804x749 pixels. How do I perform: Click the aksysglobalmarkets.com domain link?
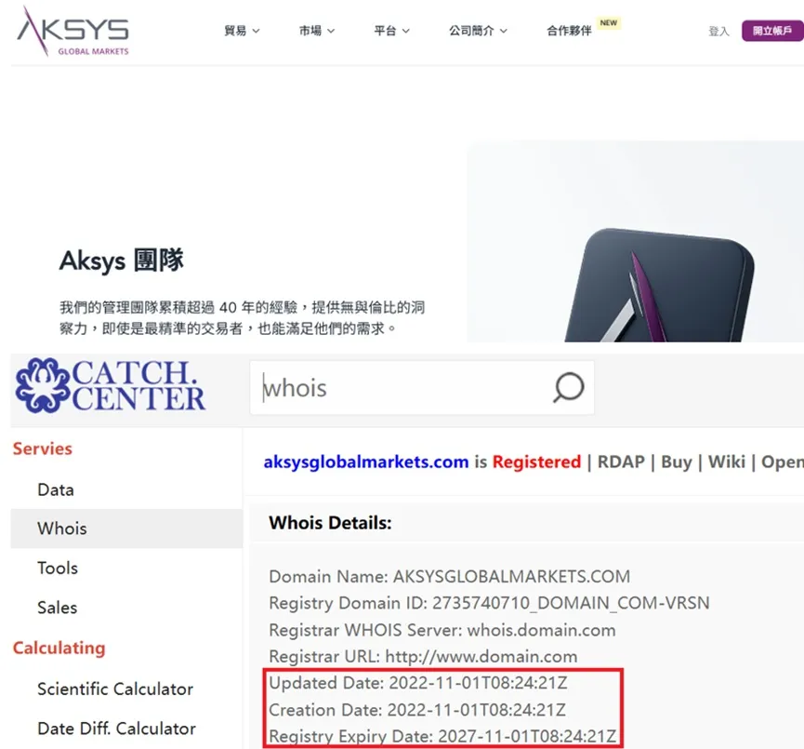pyautogui.click(x=366, y=461)
